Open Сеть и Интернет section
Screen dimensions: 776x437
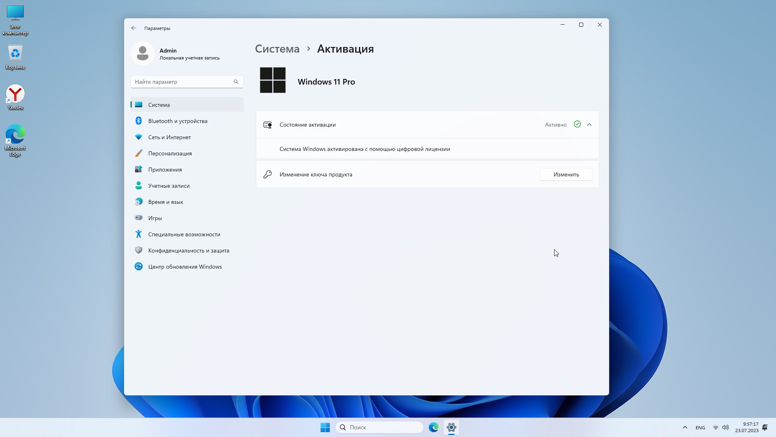coord(169,137)
